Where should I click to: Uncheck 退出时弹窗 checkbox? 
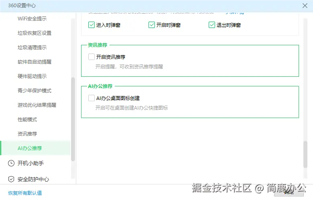pyautogui.click(x=212, y=25)
